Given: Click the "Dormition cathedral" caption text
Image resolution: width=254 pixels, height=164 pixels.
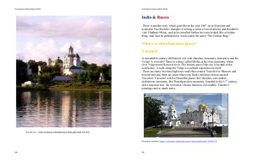Looking at the screenshot, I should click(150, 141).
